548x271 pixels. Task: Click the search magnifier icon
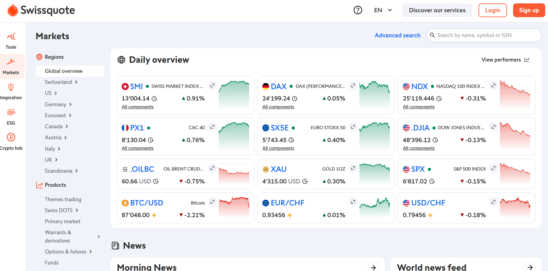click(x=432, y=35)
